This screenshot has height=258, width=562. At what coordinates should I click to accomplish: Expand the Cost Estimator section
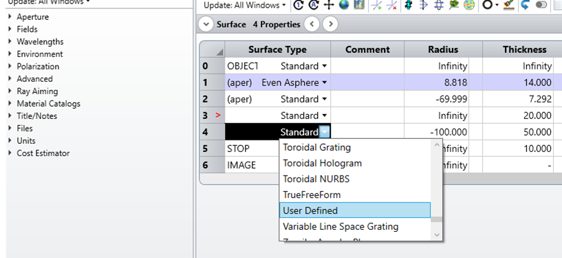click(x=10, y=153)
